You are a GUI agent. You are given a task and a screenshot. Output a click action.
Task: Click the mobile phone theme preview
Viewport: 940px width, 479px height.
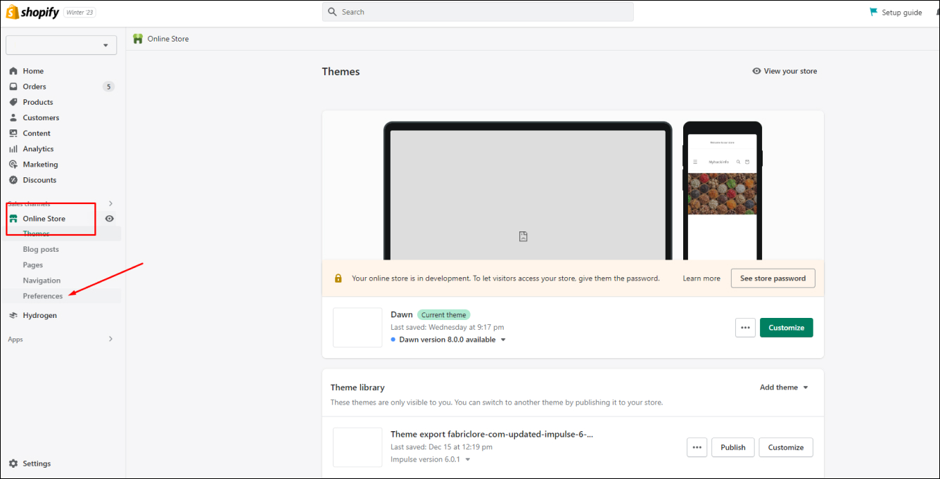[722, 190]
